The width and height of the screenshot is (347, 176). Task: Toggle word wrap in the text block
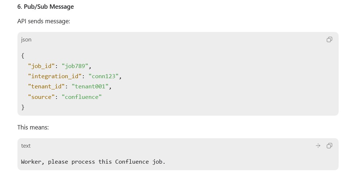pos(318,146)
